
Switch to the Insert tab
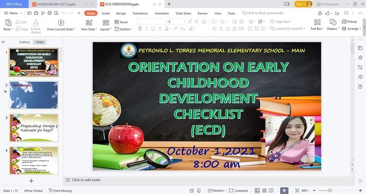[x=106, y=13]
